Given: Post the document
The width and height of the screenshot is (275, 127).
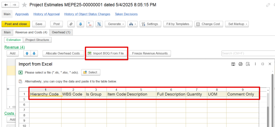Looking at the screenshot, I should 56,24.
